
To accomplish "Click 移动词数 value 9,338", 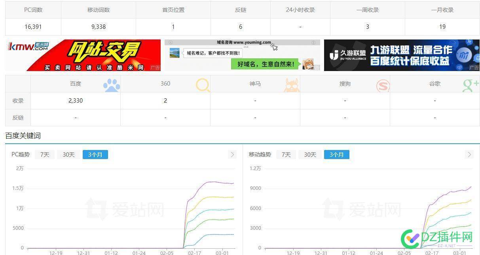I will (99, 27).
